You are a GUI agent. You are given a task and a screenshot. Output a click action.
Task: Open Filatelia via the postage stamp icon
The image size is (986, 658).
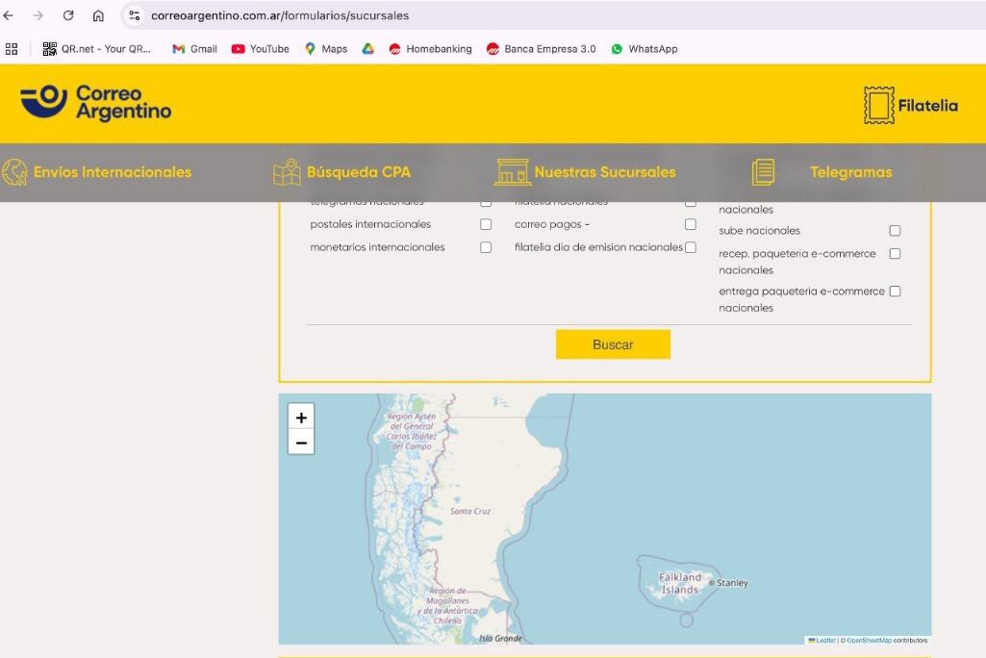[x=881, y=105]
